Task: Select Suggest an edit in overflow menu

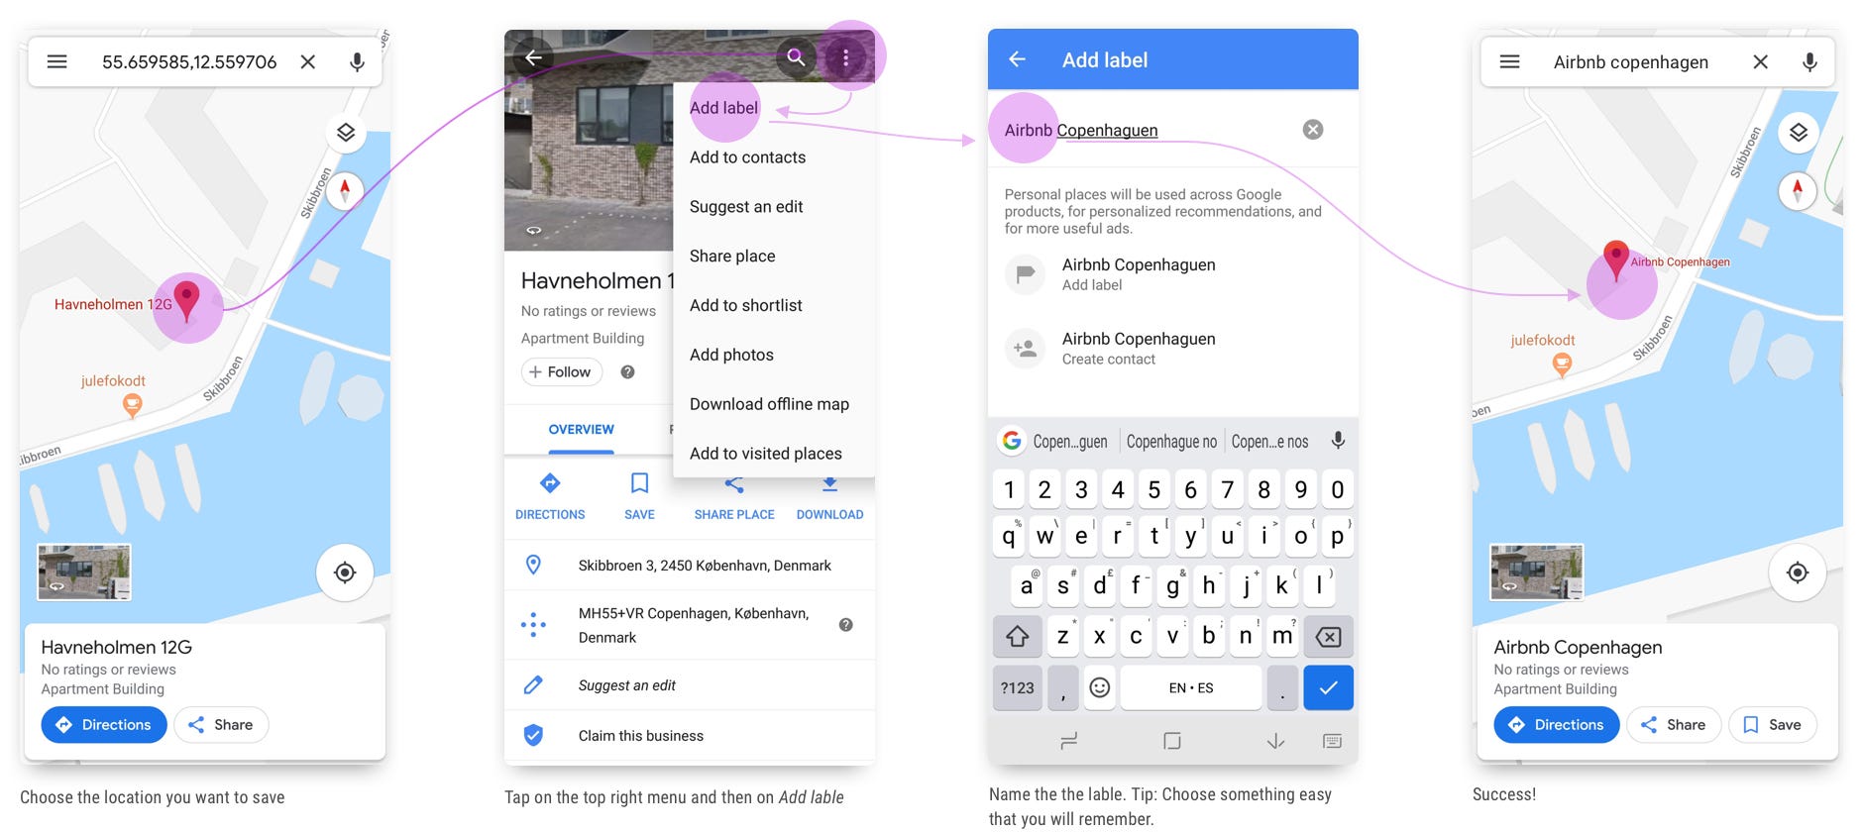Action: (774, 207)
